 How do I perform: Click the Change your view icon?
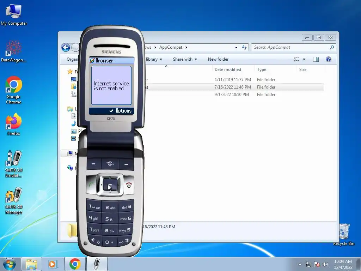pyautogui.click(x=296, y=59)
